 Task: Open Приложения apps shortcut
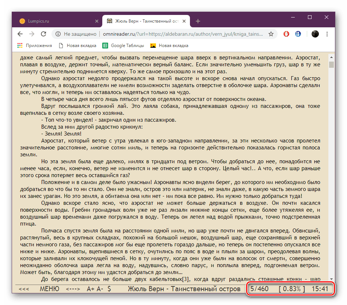tap(35, 46)
